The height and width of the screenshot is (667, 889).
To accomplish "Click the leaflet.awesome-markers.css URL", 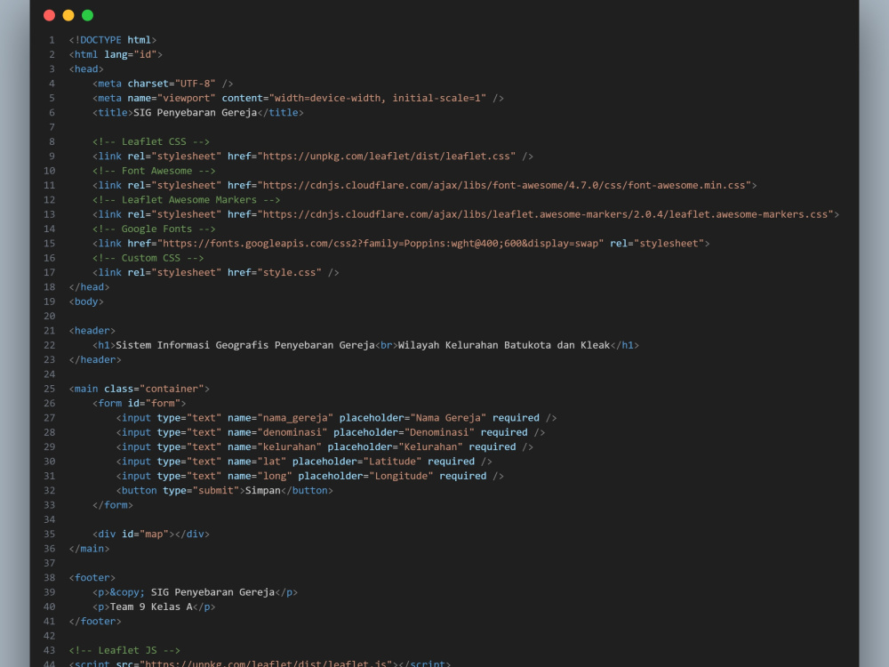I will point(546,214).
